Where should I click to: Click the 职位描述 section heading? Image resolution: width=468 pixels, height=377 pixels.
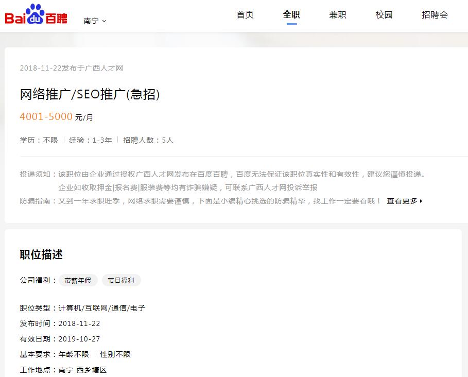(x=41, y=255)
